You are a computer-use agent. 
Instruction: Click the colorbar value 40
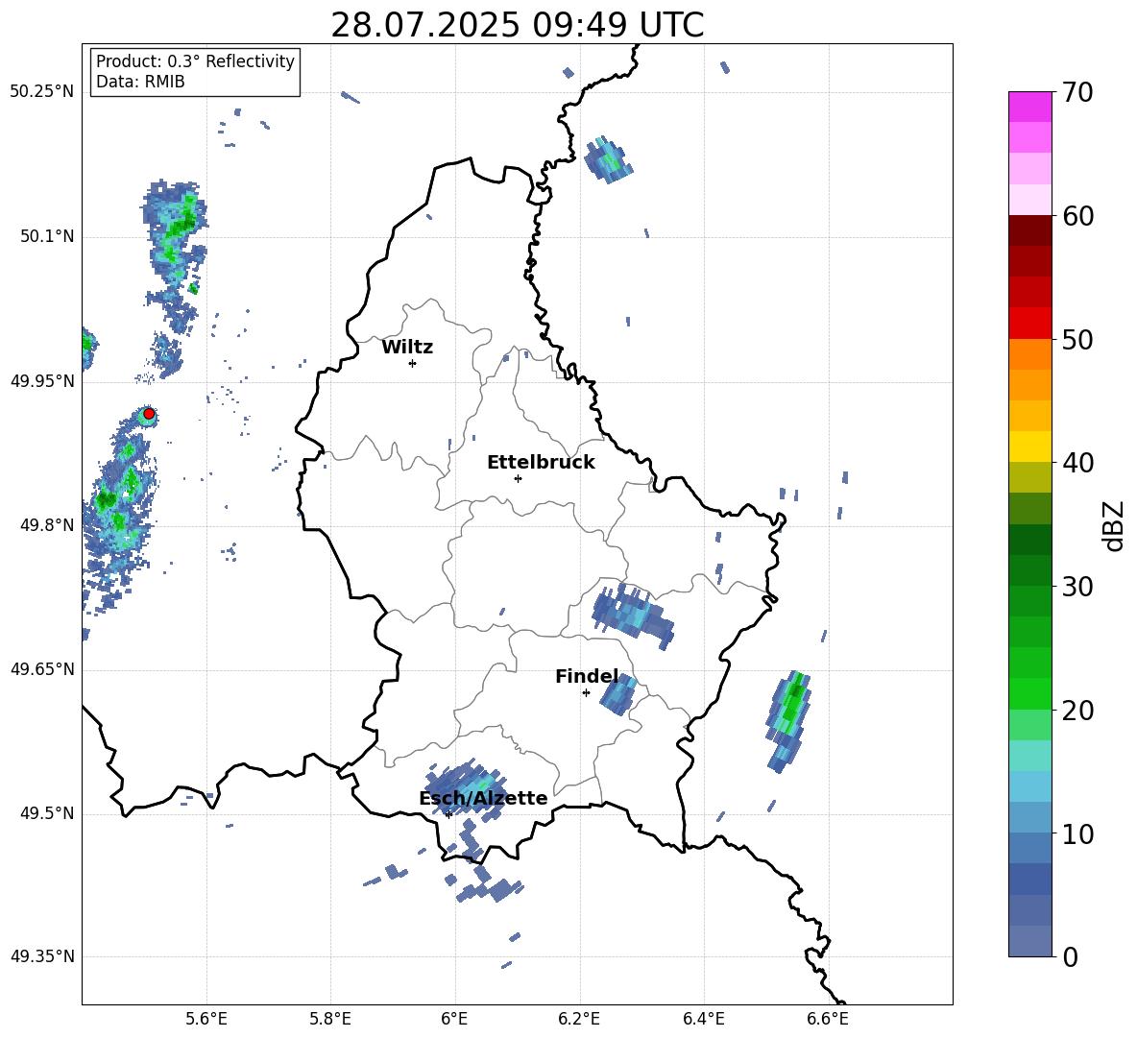coord(1077,463)
